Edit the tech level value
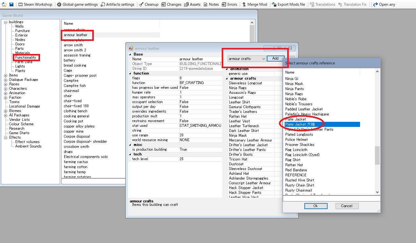 pyautogui.click(x=201, y=159)
